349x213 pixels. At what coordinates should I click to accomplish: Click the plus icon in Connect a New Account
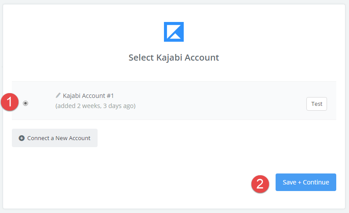point(22,138)
